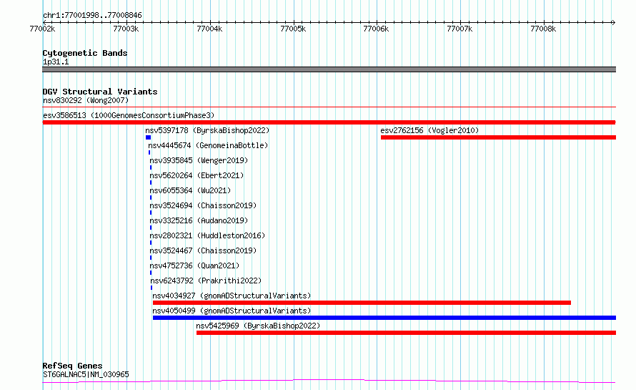
Task: Click the thin red nsv830292 variant line
Action: click(x=329, y=107)
